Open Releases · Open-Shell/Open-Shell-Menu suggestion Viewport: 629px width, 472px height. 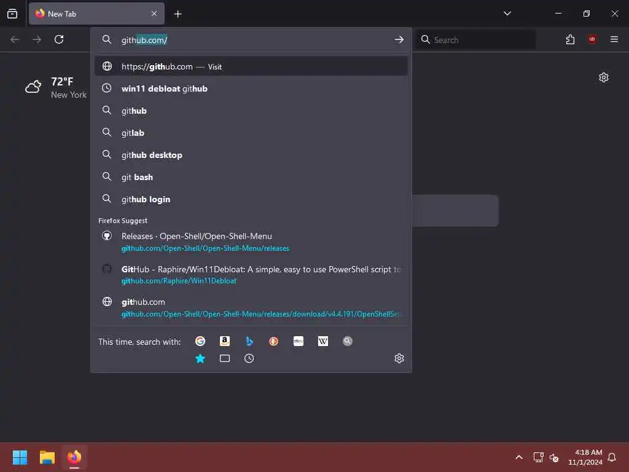pyautogui.click(x=251, y=242)
